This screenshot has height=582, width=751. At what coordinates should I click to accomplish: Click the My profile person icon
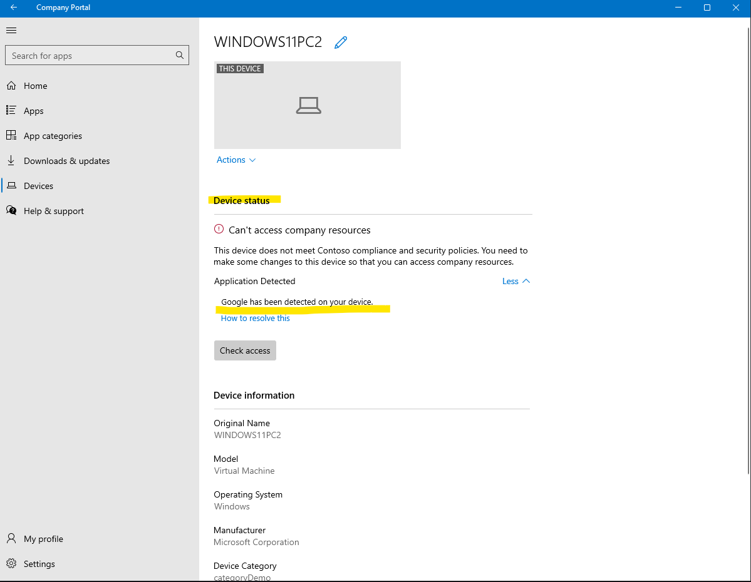tap(11, 538)
